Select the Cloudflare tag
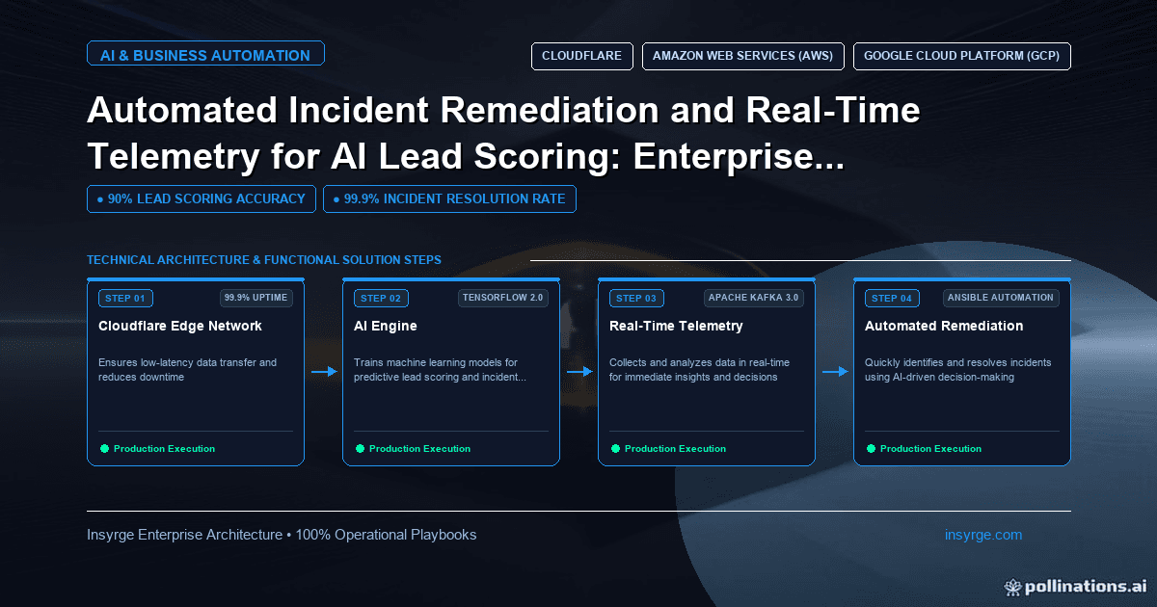Image resolution: width=1157 pixels, height=607 pixels. pos(582,56)
